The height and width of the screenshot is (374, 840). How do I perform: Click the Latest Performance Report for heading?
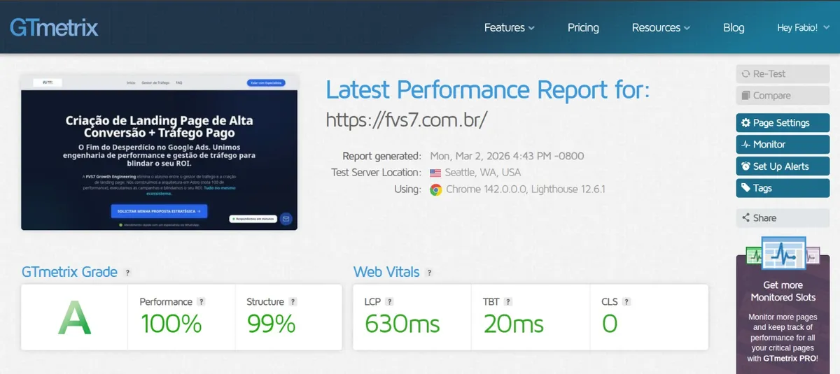pos(488,89)
